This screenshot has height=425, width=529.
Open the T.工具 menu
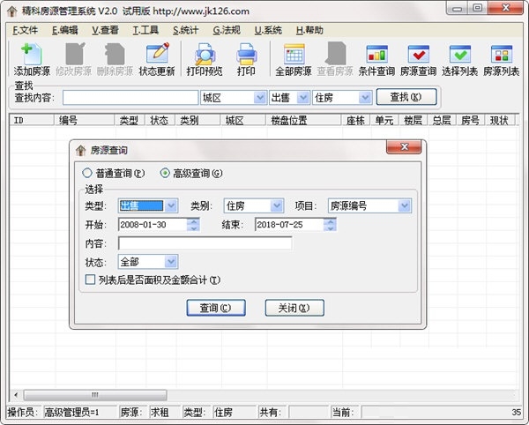pyautogui.click(x=145, y=30)
